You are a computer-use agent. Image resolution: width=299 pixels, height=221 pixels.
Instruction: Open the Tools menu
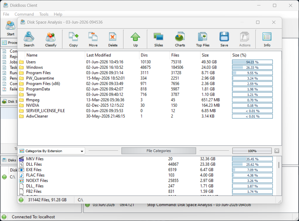pos(44,14)
